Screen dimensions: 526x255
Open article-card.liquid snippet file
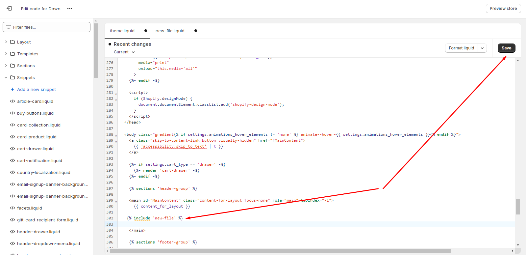coord(35,101)
